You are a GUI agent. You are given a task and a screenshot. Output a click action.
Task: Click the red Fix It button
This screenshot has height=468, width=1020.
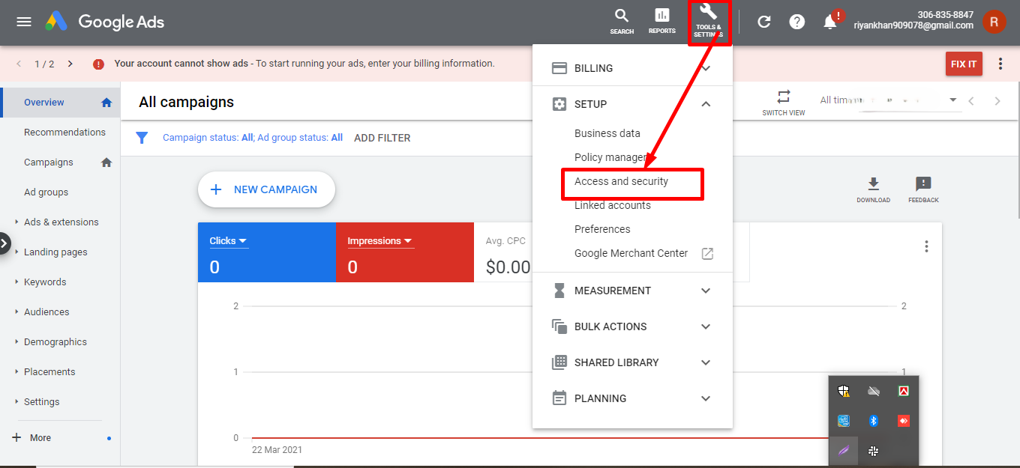[963, 64]
